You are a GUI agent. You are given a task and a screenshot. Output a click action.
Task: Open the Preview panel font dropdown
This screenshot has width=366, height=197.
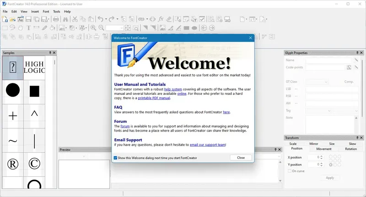click(73, 156)
